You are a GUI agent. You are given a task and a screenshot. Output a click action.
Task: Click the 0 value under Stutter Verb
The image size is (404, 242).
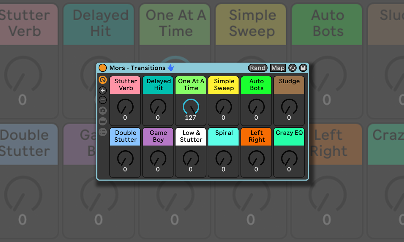pyautogui.click(x=125, y=118)
